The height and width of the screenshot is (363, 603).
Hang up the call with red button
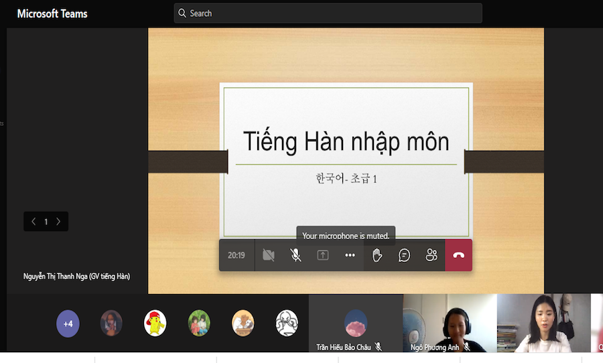[458, 255]
